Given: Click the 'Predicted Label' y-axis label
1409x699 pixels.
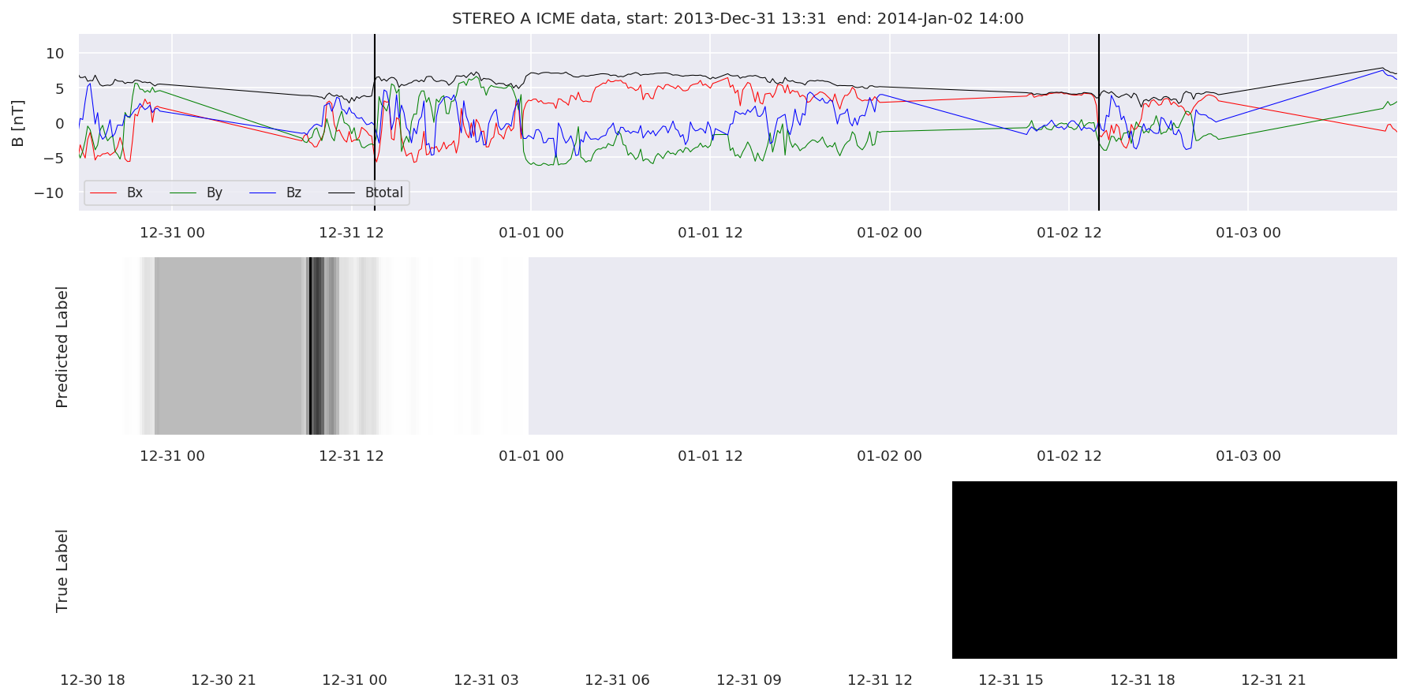Looking at the screenshot, I should [x=62, y=347].
